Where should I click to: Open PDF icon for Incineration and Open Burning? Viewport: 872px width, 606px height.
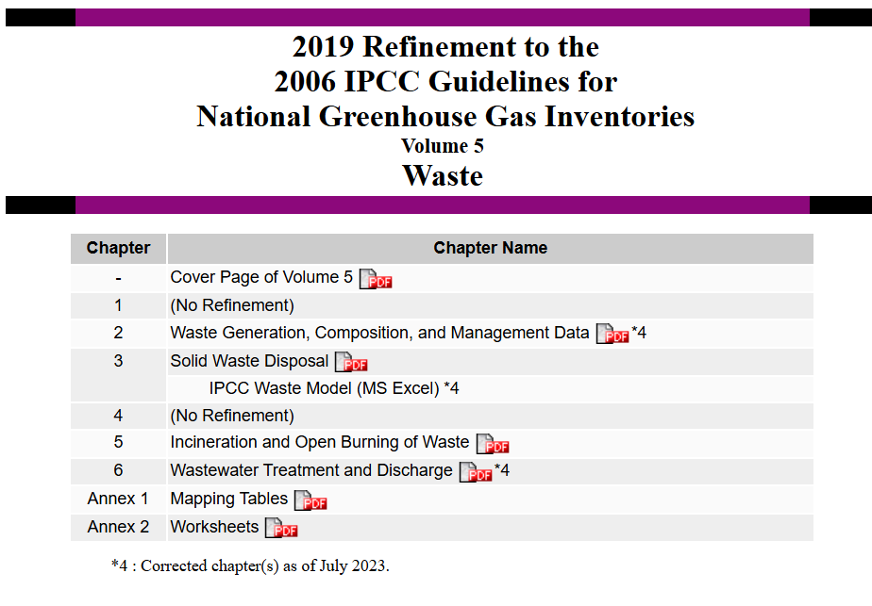[x=493, y=444]
